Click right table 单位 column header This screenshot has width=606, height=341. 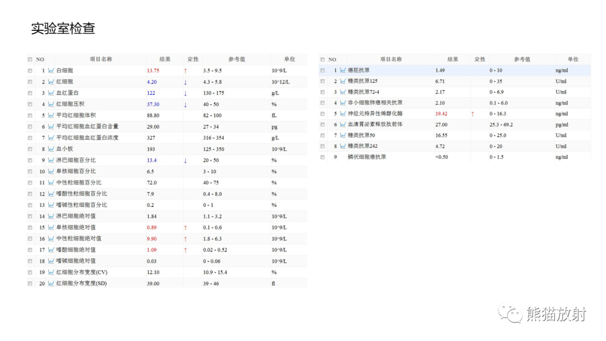point(573,59)
